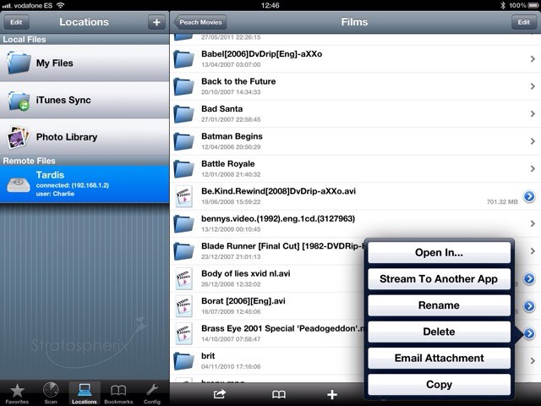Select 'Back to the Future' text

click(238, 81)
